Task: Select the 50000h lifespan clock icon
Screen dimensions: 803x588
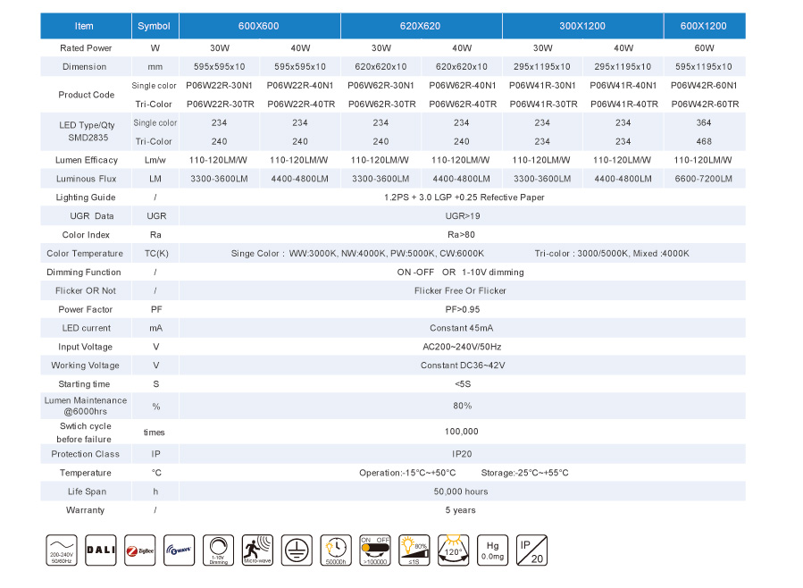Action: 336,550
